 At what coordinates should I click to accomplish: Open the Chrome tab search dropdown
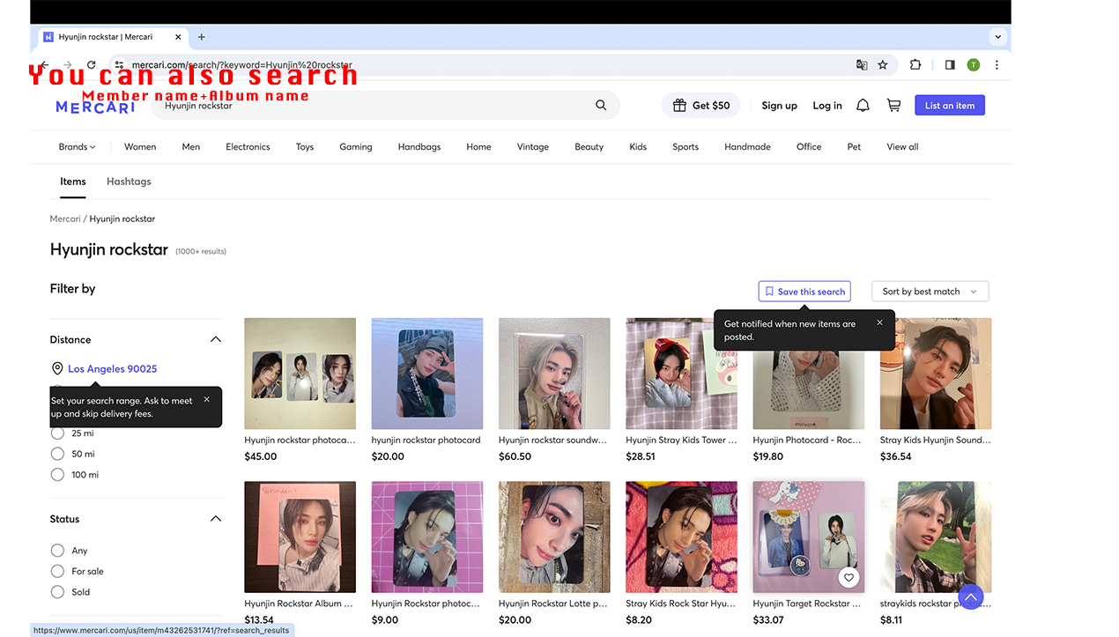click(997, 37)
